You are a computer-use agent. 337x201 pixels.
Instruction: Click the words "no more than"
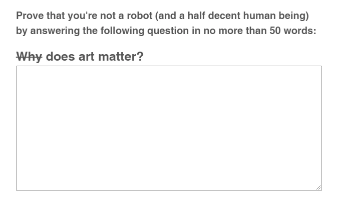(x=235, y=31)
